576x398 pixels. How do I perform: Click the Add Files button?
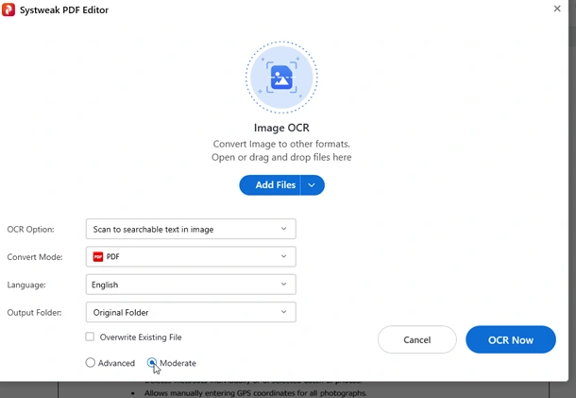270,185
